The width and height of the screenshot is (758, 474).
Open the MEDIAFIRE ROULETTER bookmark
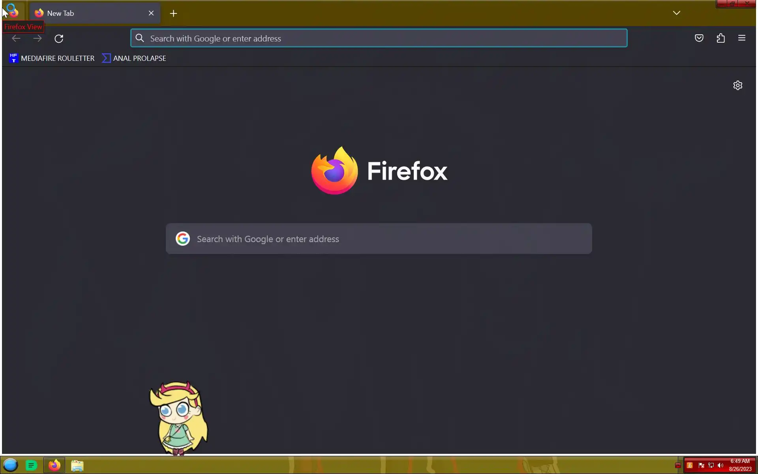point(52,58)
